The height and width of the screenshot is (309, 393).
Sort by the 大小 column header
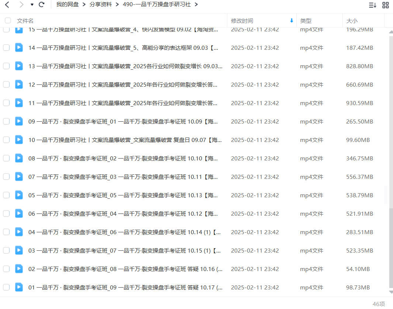[352, 21]
